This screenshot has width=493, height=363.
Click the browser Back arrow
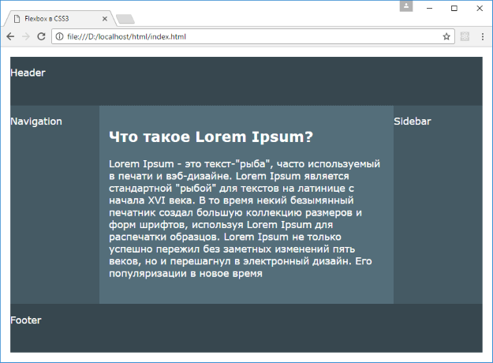[11, 36]
